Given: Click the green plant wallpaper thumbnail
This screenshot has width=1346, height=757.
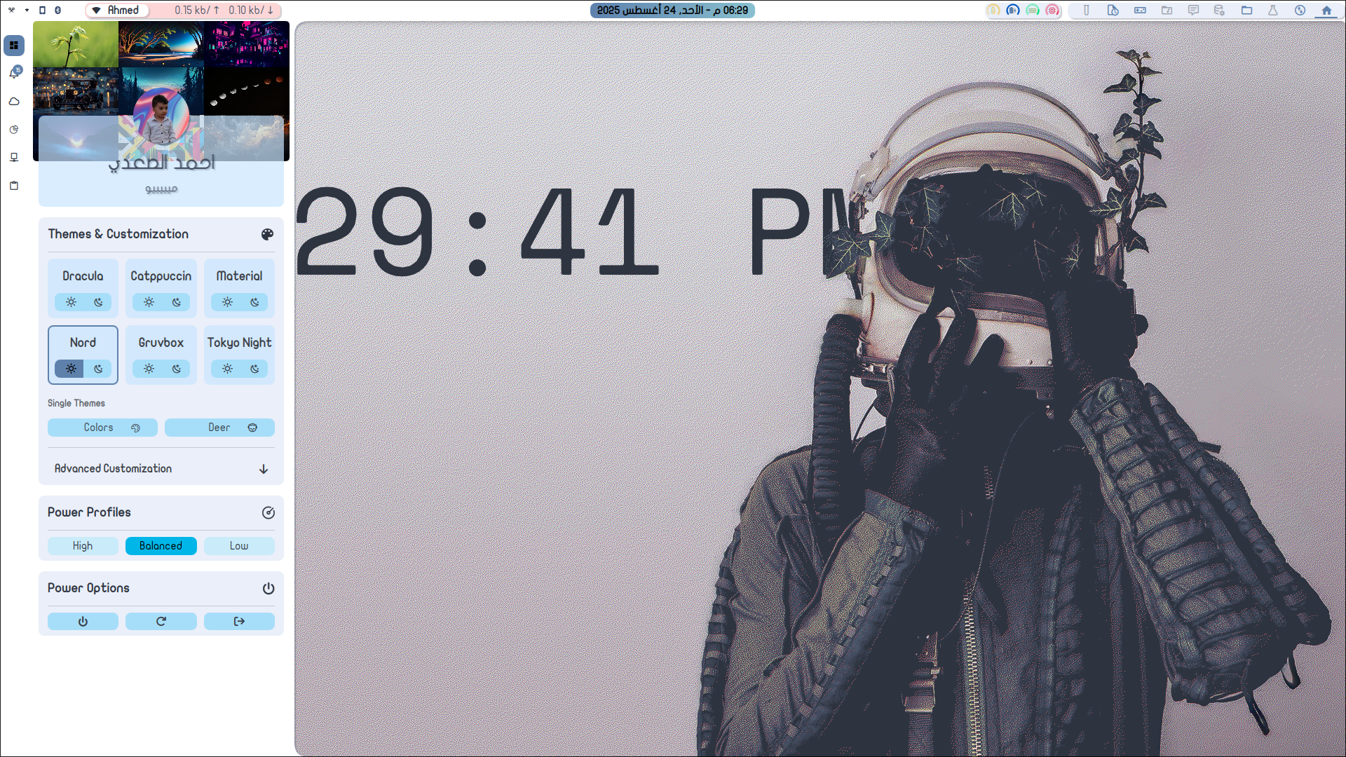Looking at the screenshot, I should click(76, 44).
